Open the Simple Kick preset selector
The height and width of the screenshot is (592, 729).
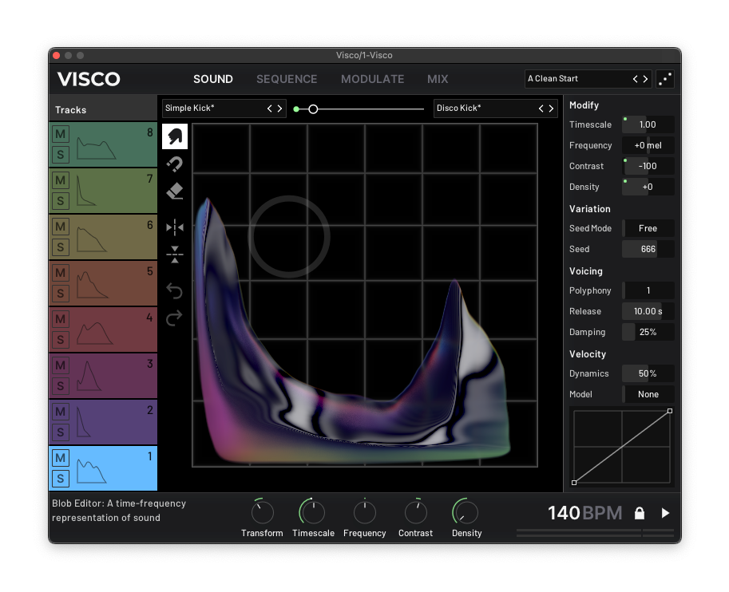point(212,109)
